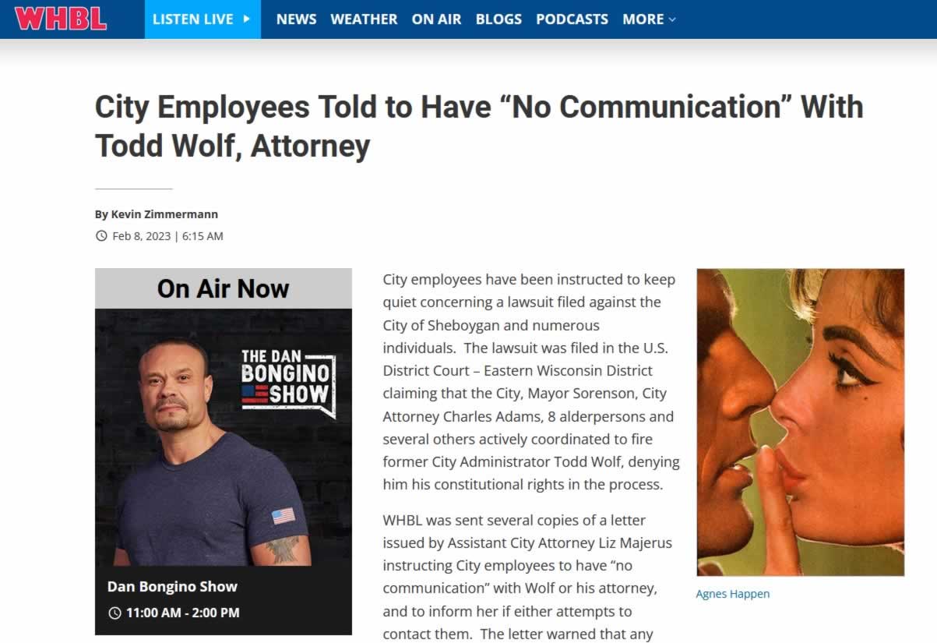Image resolution: width=937 pixels, height=643 pixels.
Task: Open the PODCASTS menu item
Action: point(572,19)
